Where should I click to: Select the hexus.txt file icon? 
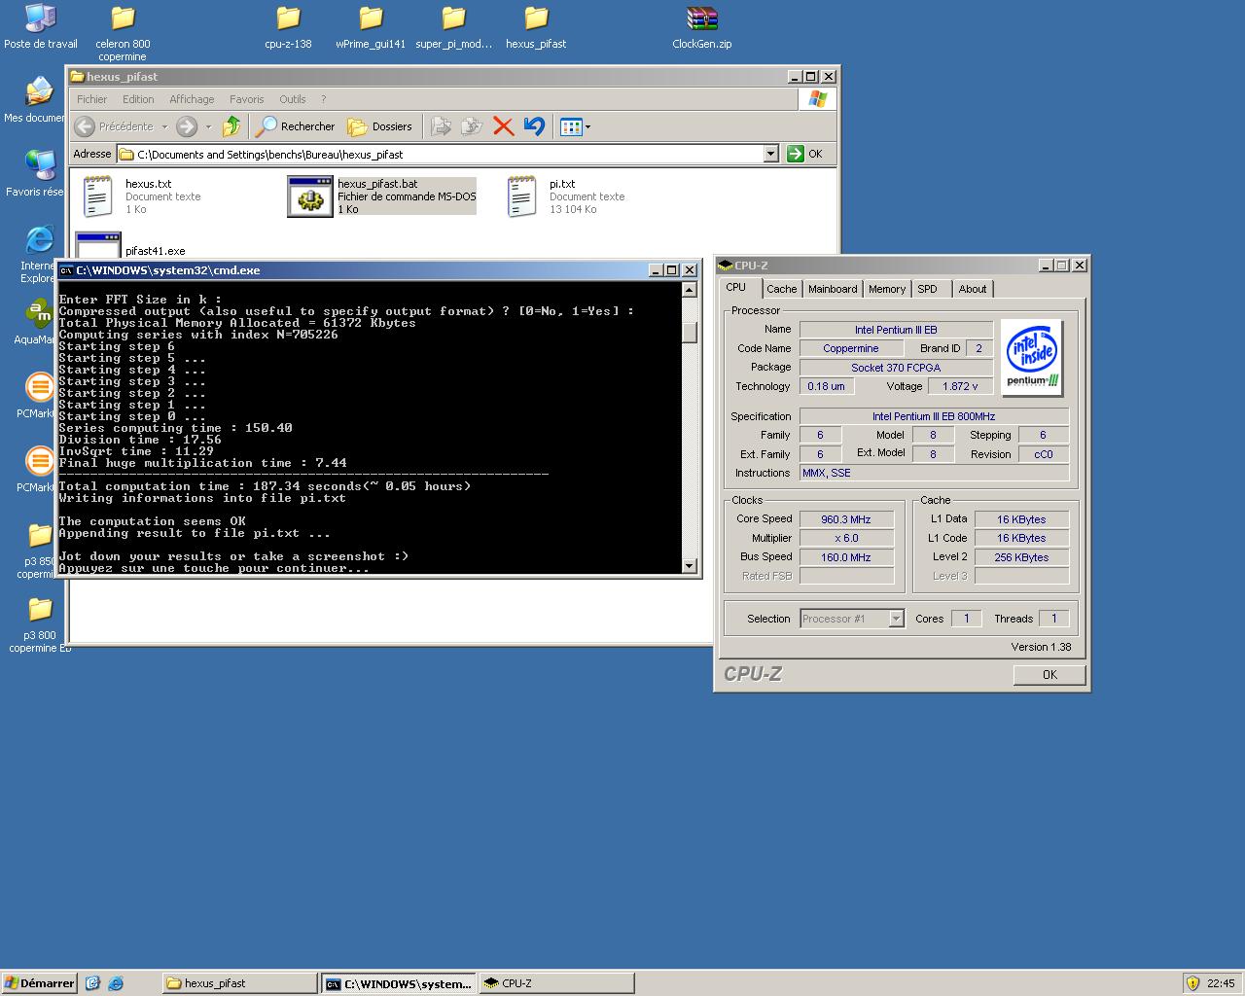click(97, 196)
